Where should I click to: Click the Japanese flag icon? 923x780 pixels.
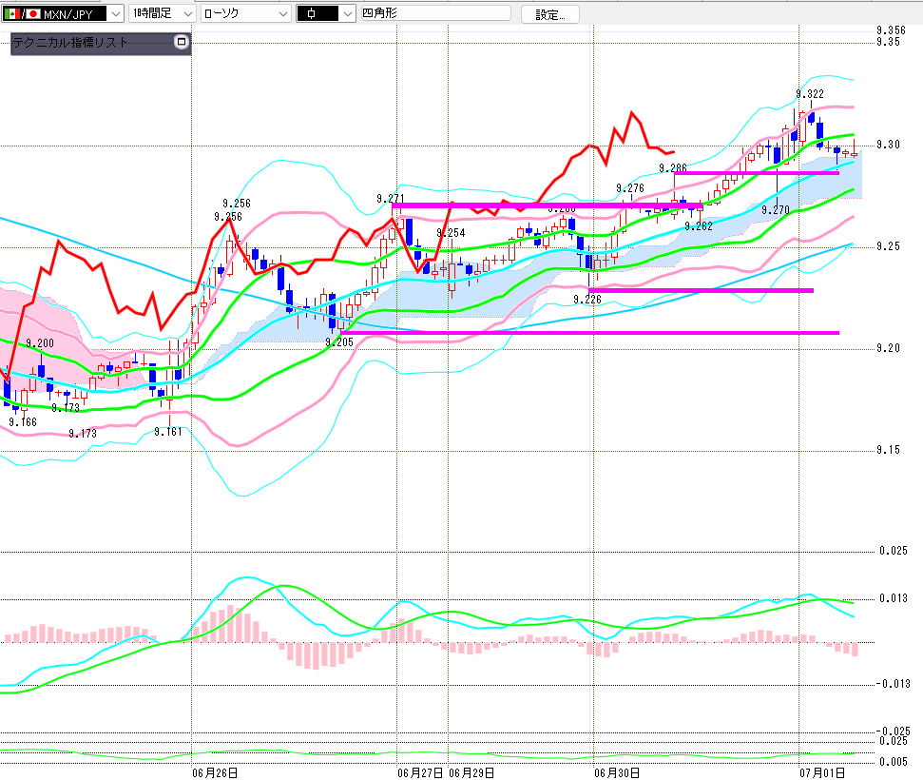33,13
